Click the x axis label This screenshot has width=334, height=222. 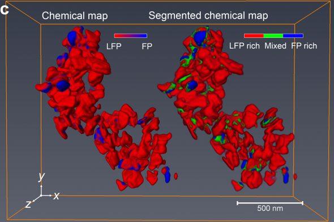(56, 195)
